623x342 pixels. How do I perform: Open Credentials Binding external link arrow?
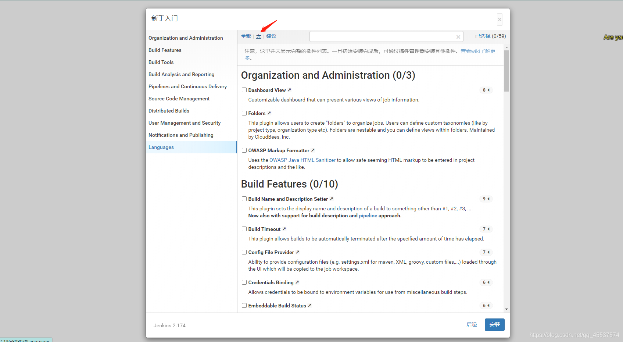[297, 282]
